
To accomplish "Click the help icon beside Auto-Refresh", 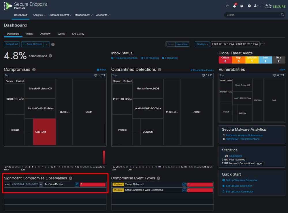I will tap(53, 44).
